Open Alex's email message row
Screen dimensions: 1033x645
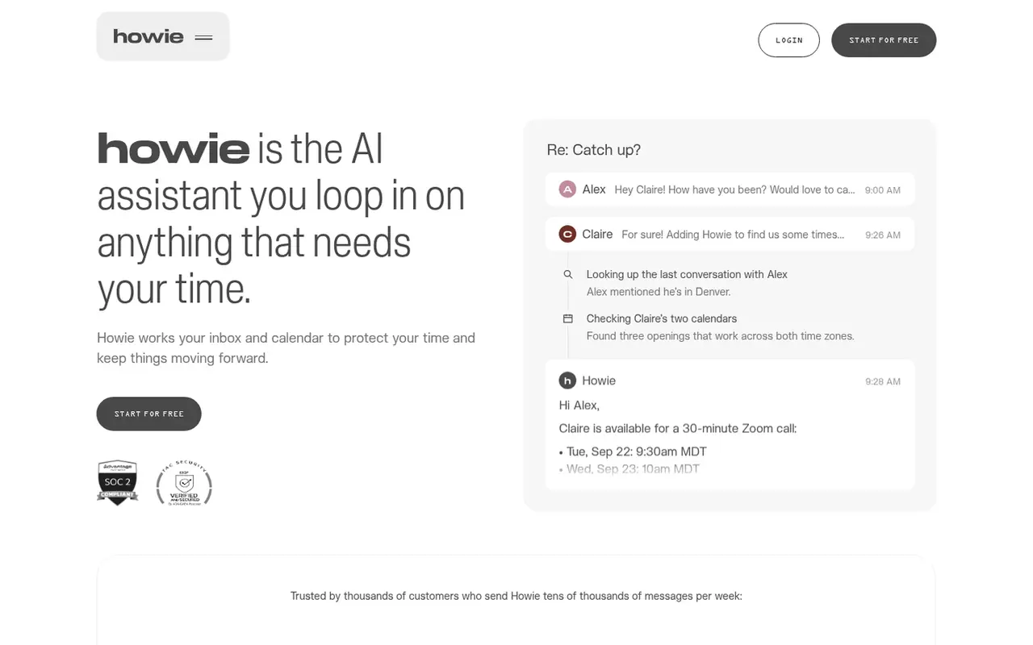click(730, 189)
